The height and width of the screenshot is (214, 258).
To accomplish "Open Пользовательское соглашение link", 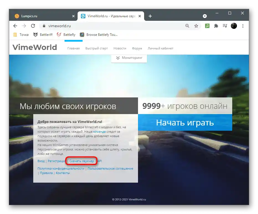I will 110,168.
